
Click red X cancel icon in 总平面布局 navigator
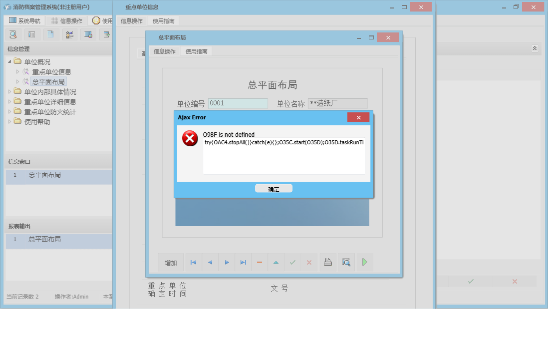[309, 263]
